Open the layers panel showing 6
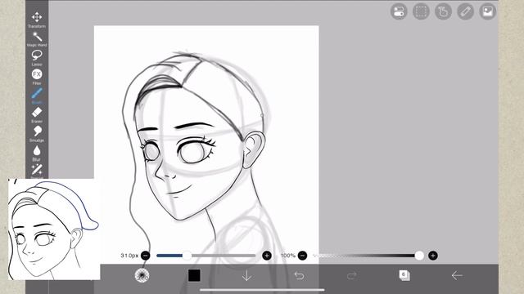This screenshot has height=294, width=524. click(404, 275)
